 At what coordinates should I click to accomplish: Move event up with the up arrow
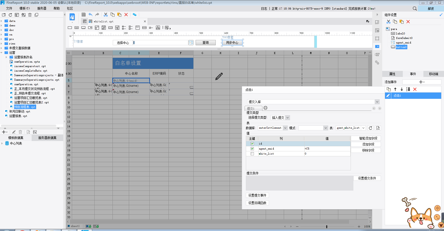tap(395, 89)
